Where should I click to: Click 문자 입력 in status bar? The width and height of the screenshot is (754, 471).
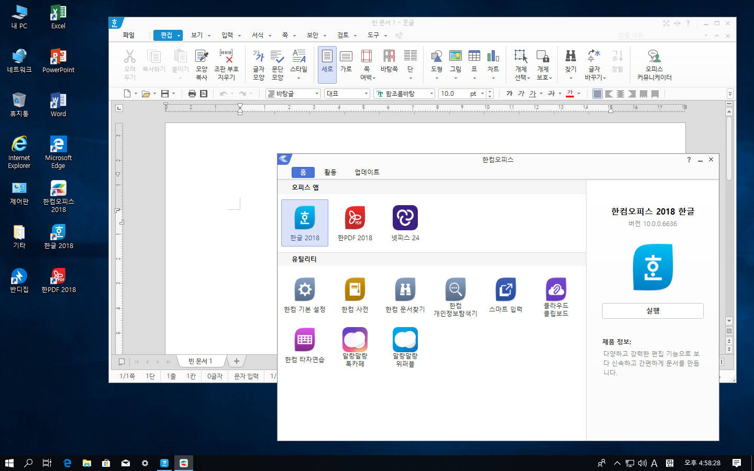246,376
